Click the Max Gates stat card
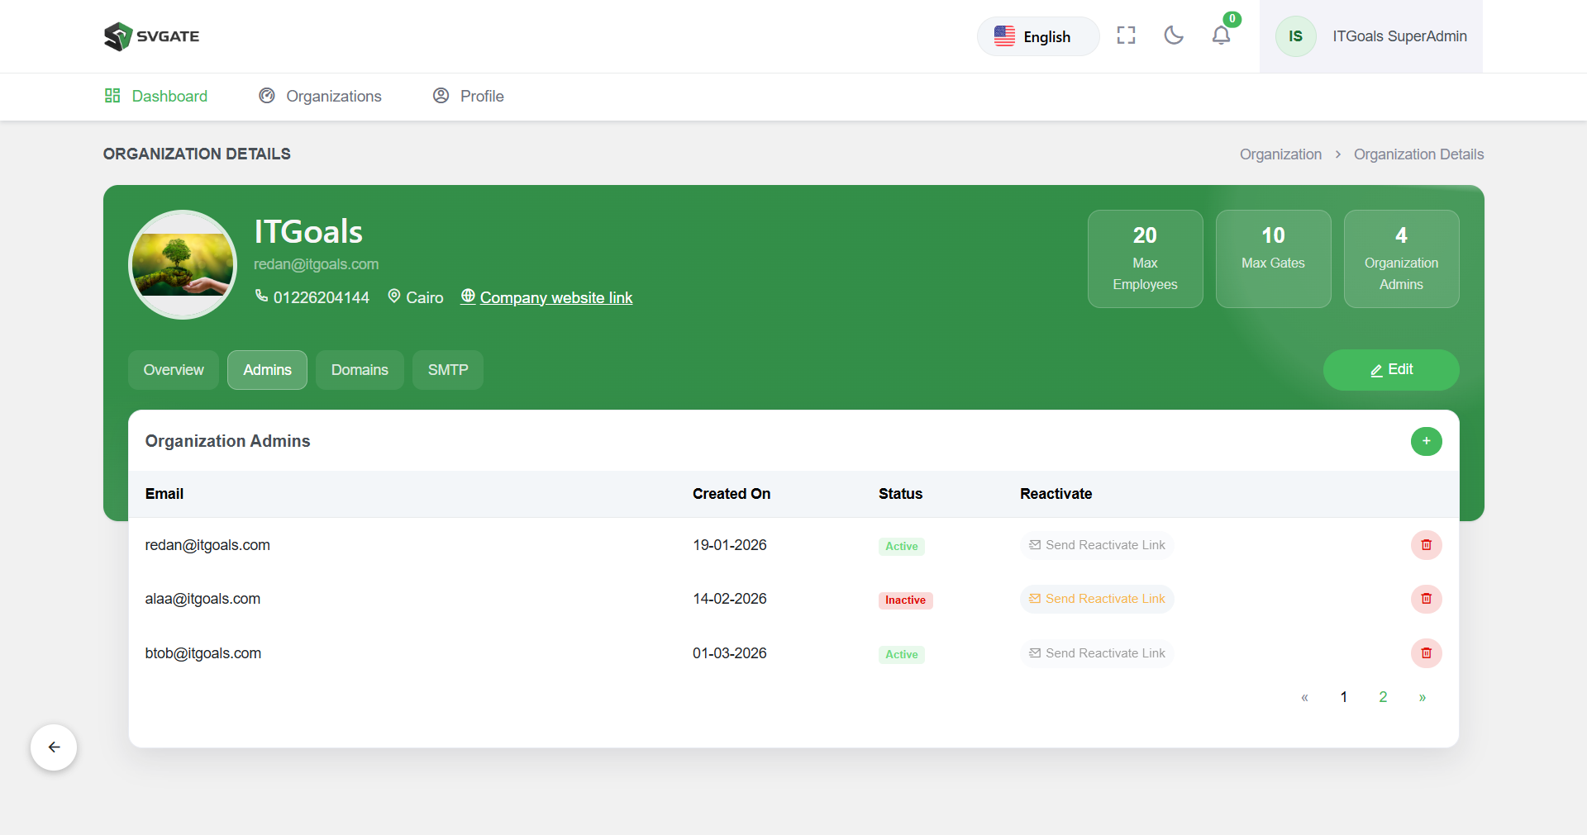The width and height of the screenshot is (1587, 835). [1273, 259]
